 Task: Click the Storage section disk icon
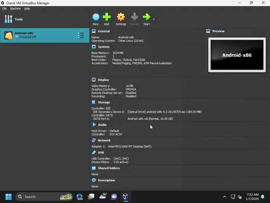click(x=94, y=102)
